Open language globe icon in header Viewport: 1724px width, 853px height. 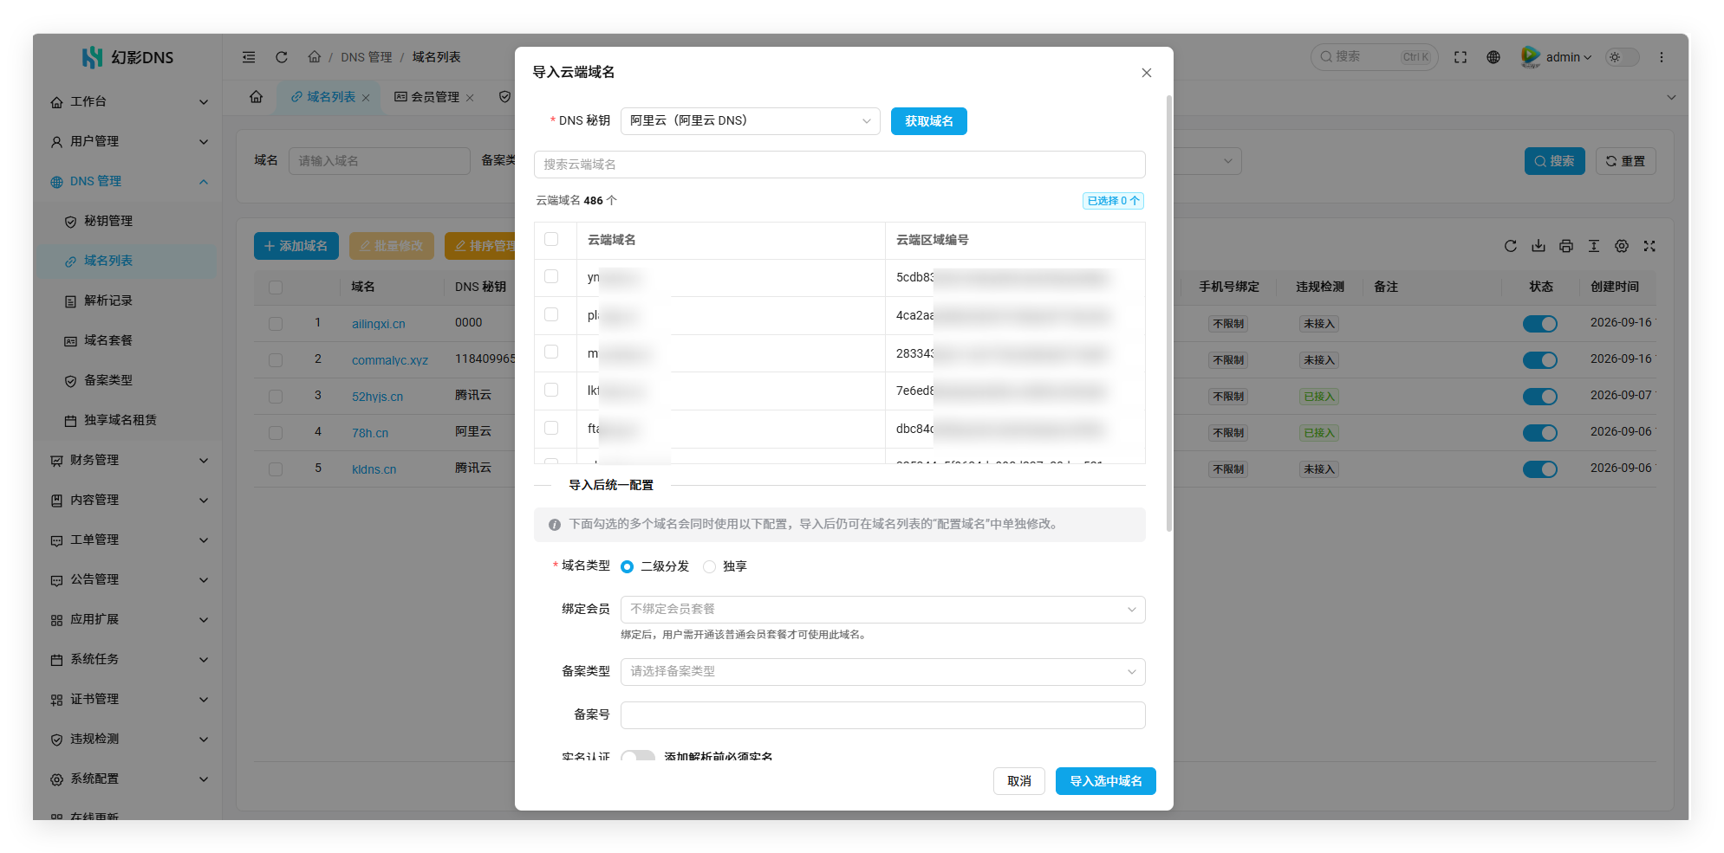(1493, 57)
